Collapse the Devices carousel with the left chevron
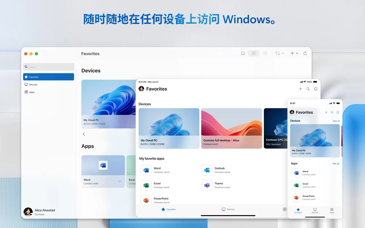Viewport: 365px width, 228px height. (x=84, y=134)
